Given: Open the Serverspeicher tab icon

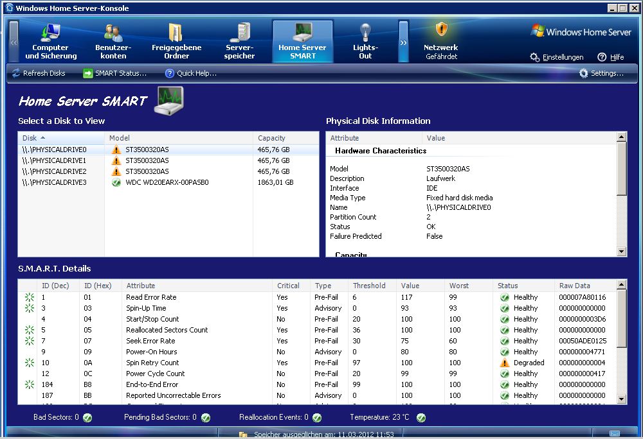Looking at the screenshot, I should 240,32.
